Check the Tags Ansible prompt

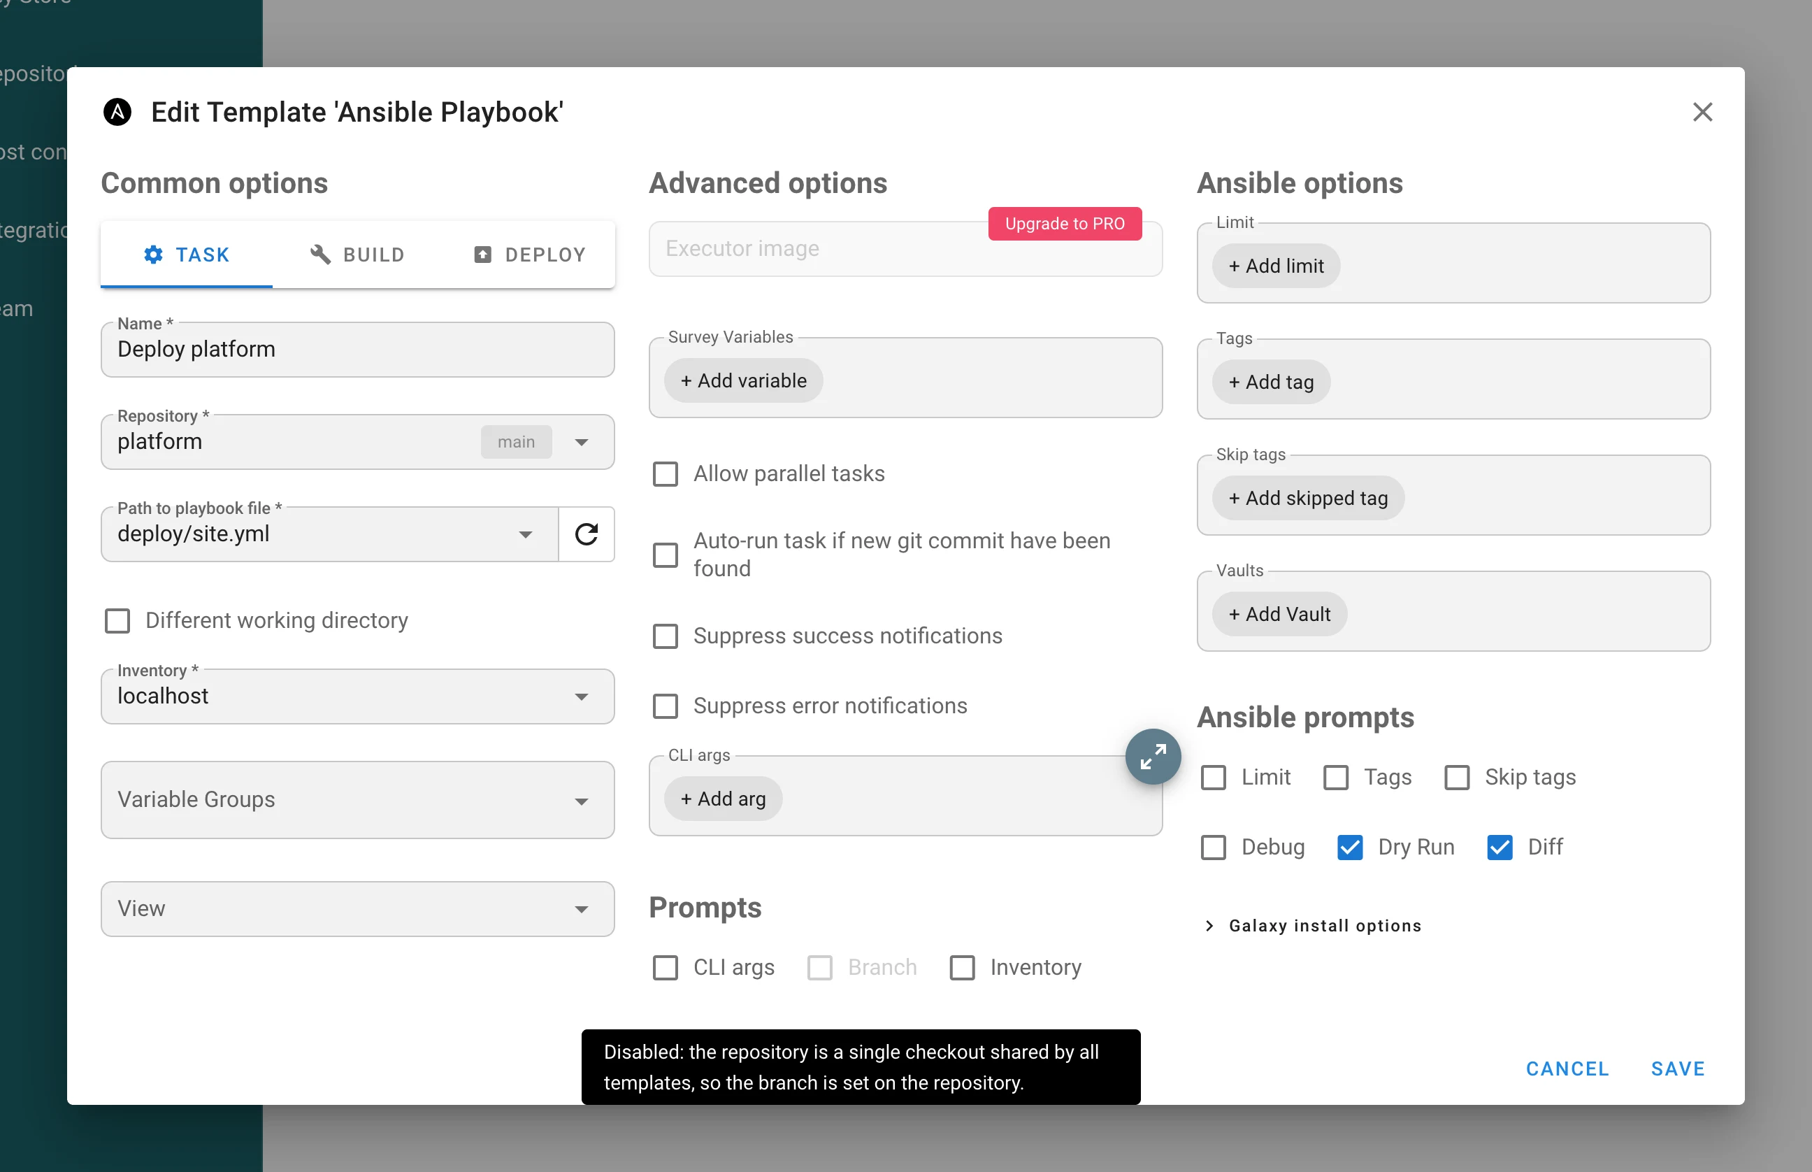tap(1336, 777)
